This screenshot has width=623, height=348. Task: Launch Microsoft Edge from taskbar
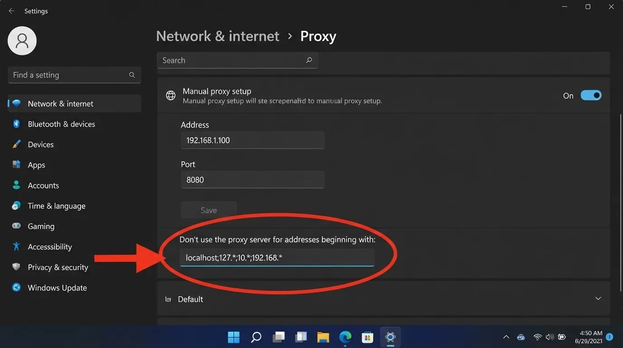345,337
